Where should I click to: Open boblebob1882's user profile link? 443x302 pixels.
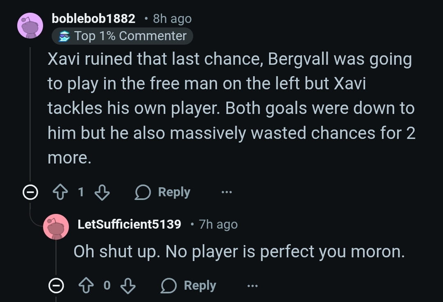(x=94, y=18)
